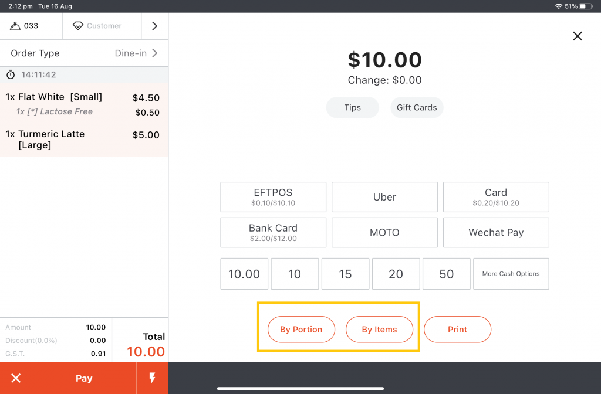Select the 1x Turmeric Latte order line
The image size is (601, 394).
point(83,140)
